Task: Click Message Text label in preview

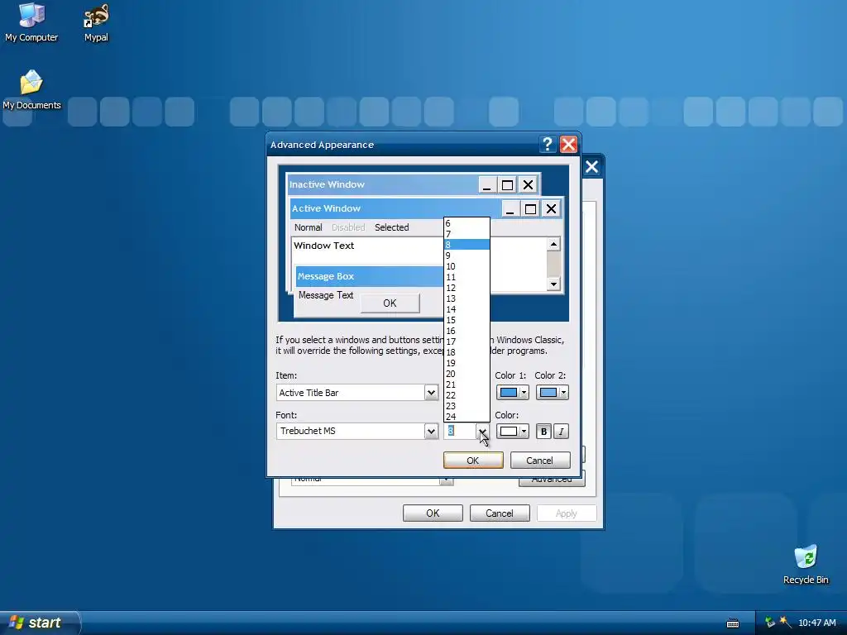Action: click(326, 295)
